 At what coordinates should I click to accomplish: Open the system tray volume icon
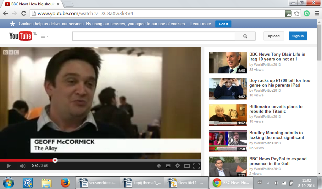[276, 183]
